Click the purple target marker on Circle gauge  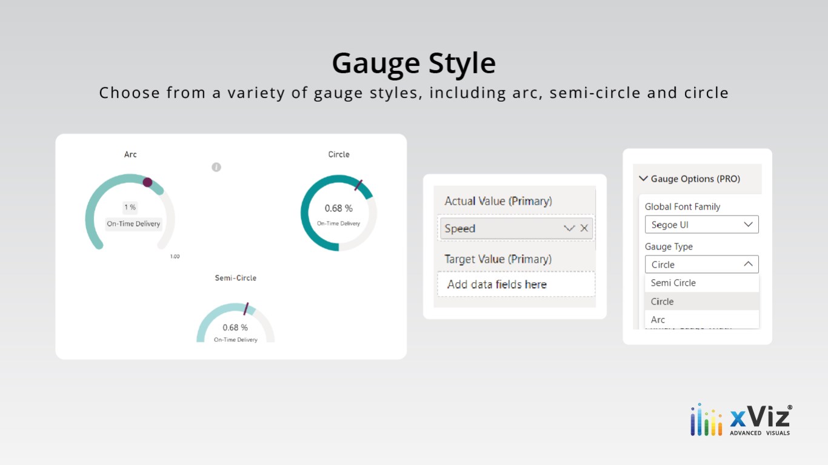(x=358, y=185)
